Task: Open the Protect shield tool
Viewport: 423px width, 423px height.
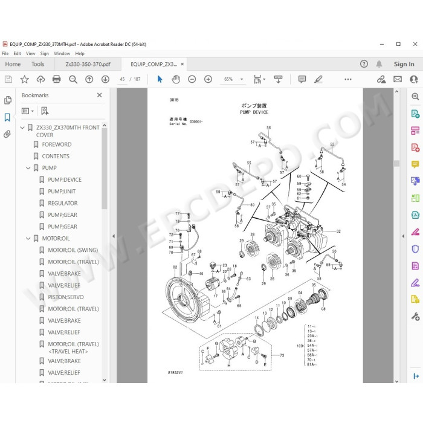Action: [415, 249]
